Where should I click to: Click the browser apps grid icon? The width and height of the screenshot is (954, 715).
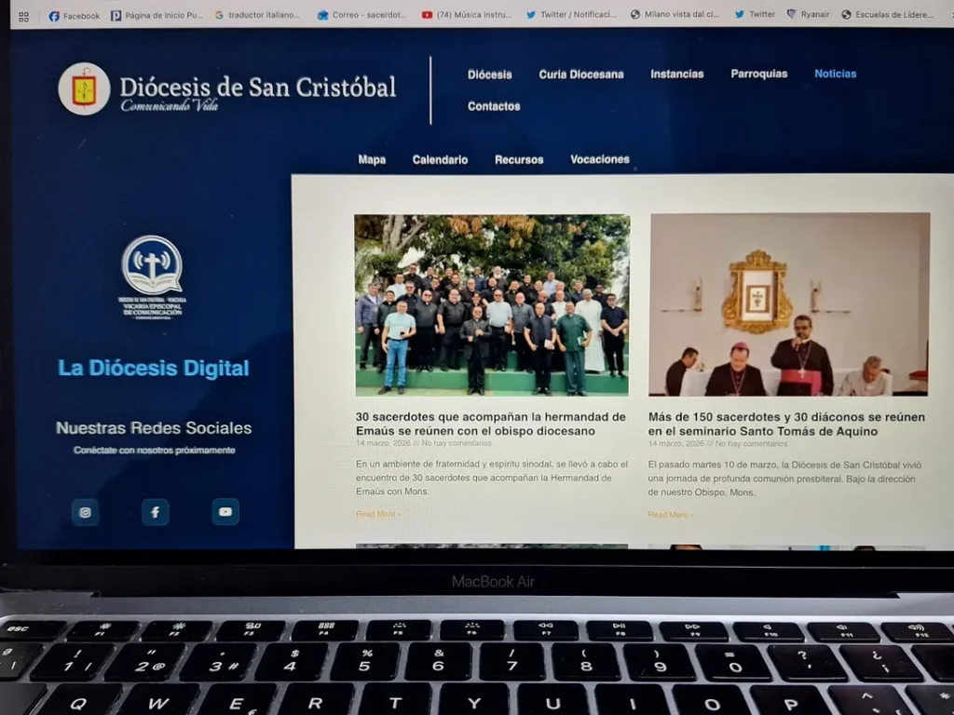[x=23, y=16]
